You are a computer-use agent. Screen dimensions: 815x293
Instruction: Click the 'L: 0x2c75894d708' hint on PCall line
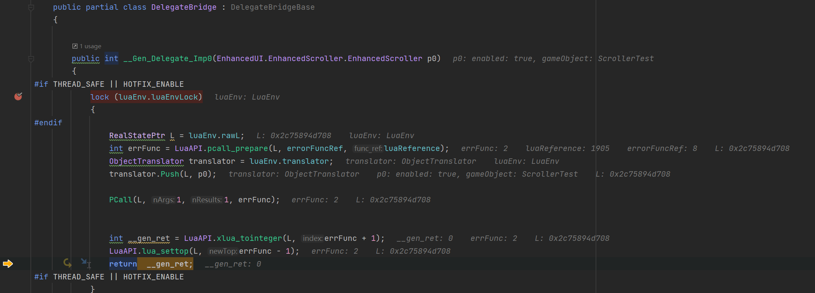[x=393, y=200]
